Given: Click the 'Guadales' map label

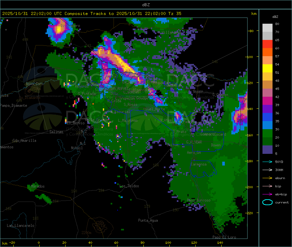Looking at the screenshot, I should (173, 70).
